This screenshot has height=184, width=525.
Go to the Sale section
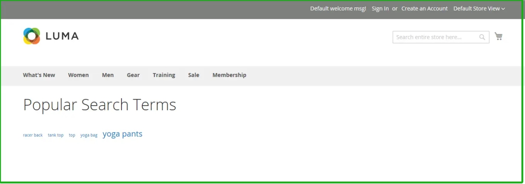coord(193,75)
